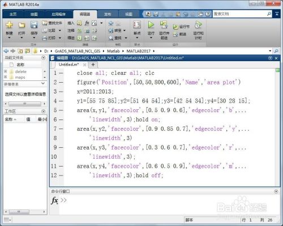Viewport: 283px width, 226px height.
Task: Click the GrADS_MATLAB_NCL_GIS path segment
Action: click(x=78, y=51)
